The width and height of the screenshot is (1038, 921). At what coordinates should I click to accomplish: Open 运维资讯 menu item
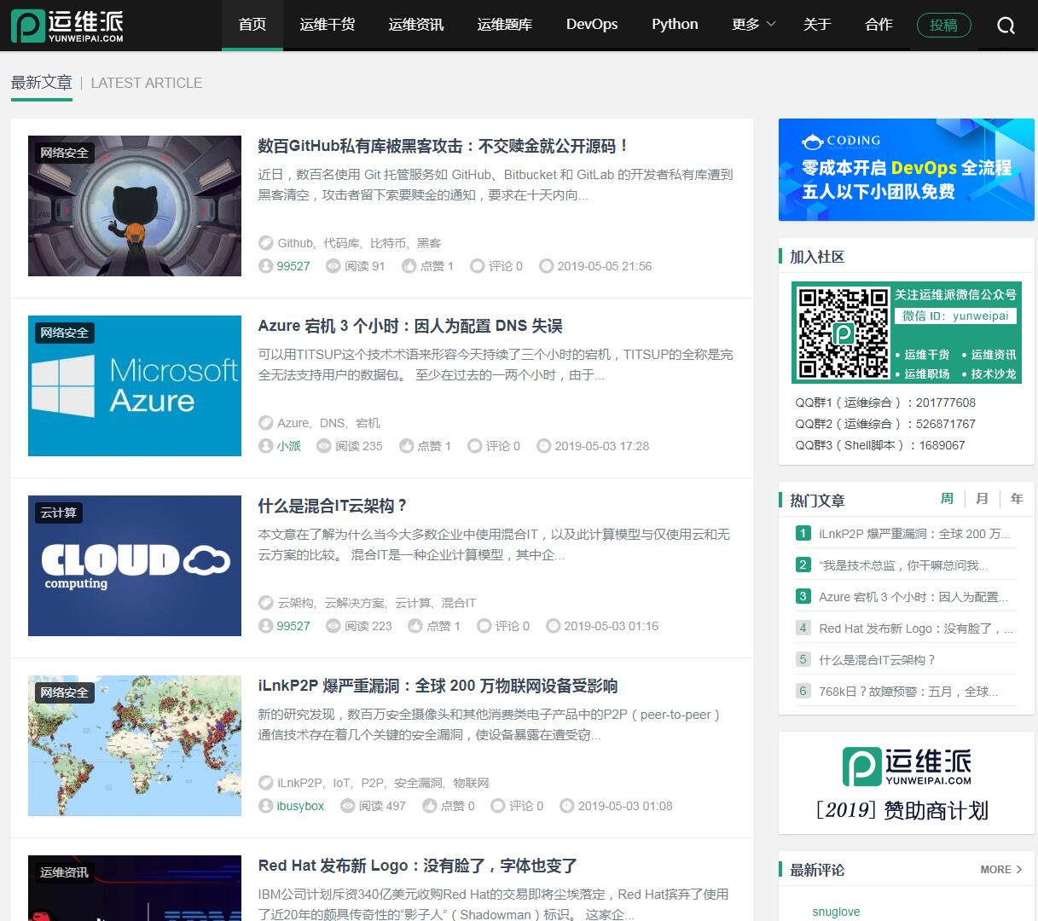point(416,25)
